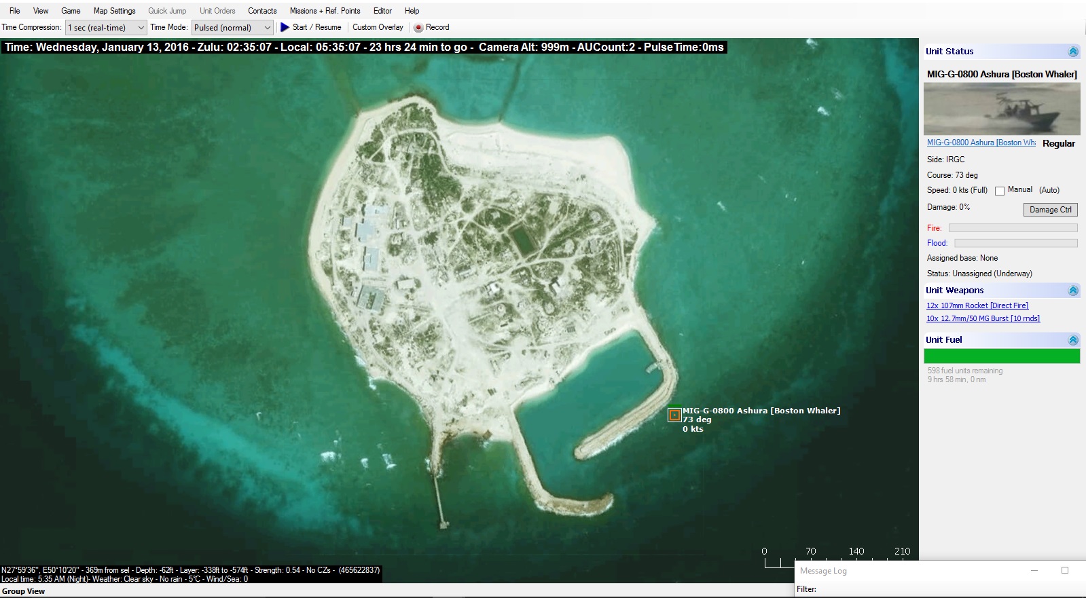Select the MIG-G-0800 Ashura unit marker on map
The image size is (1086, 598).
(x=674, y=415)
